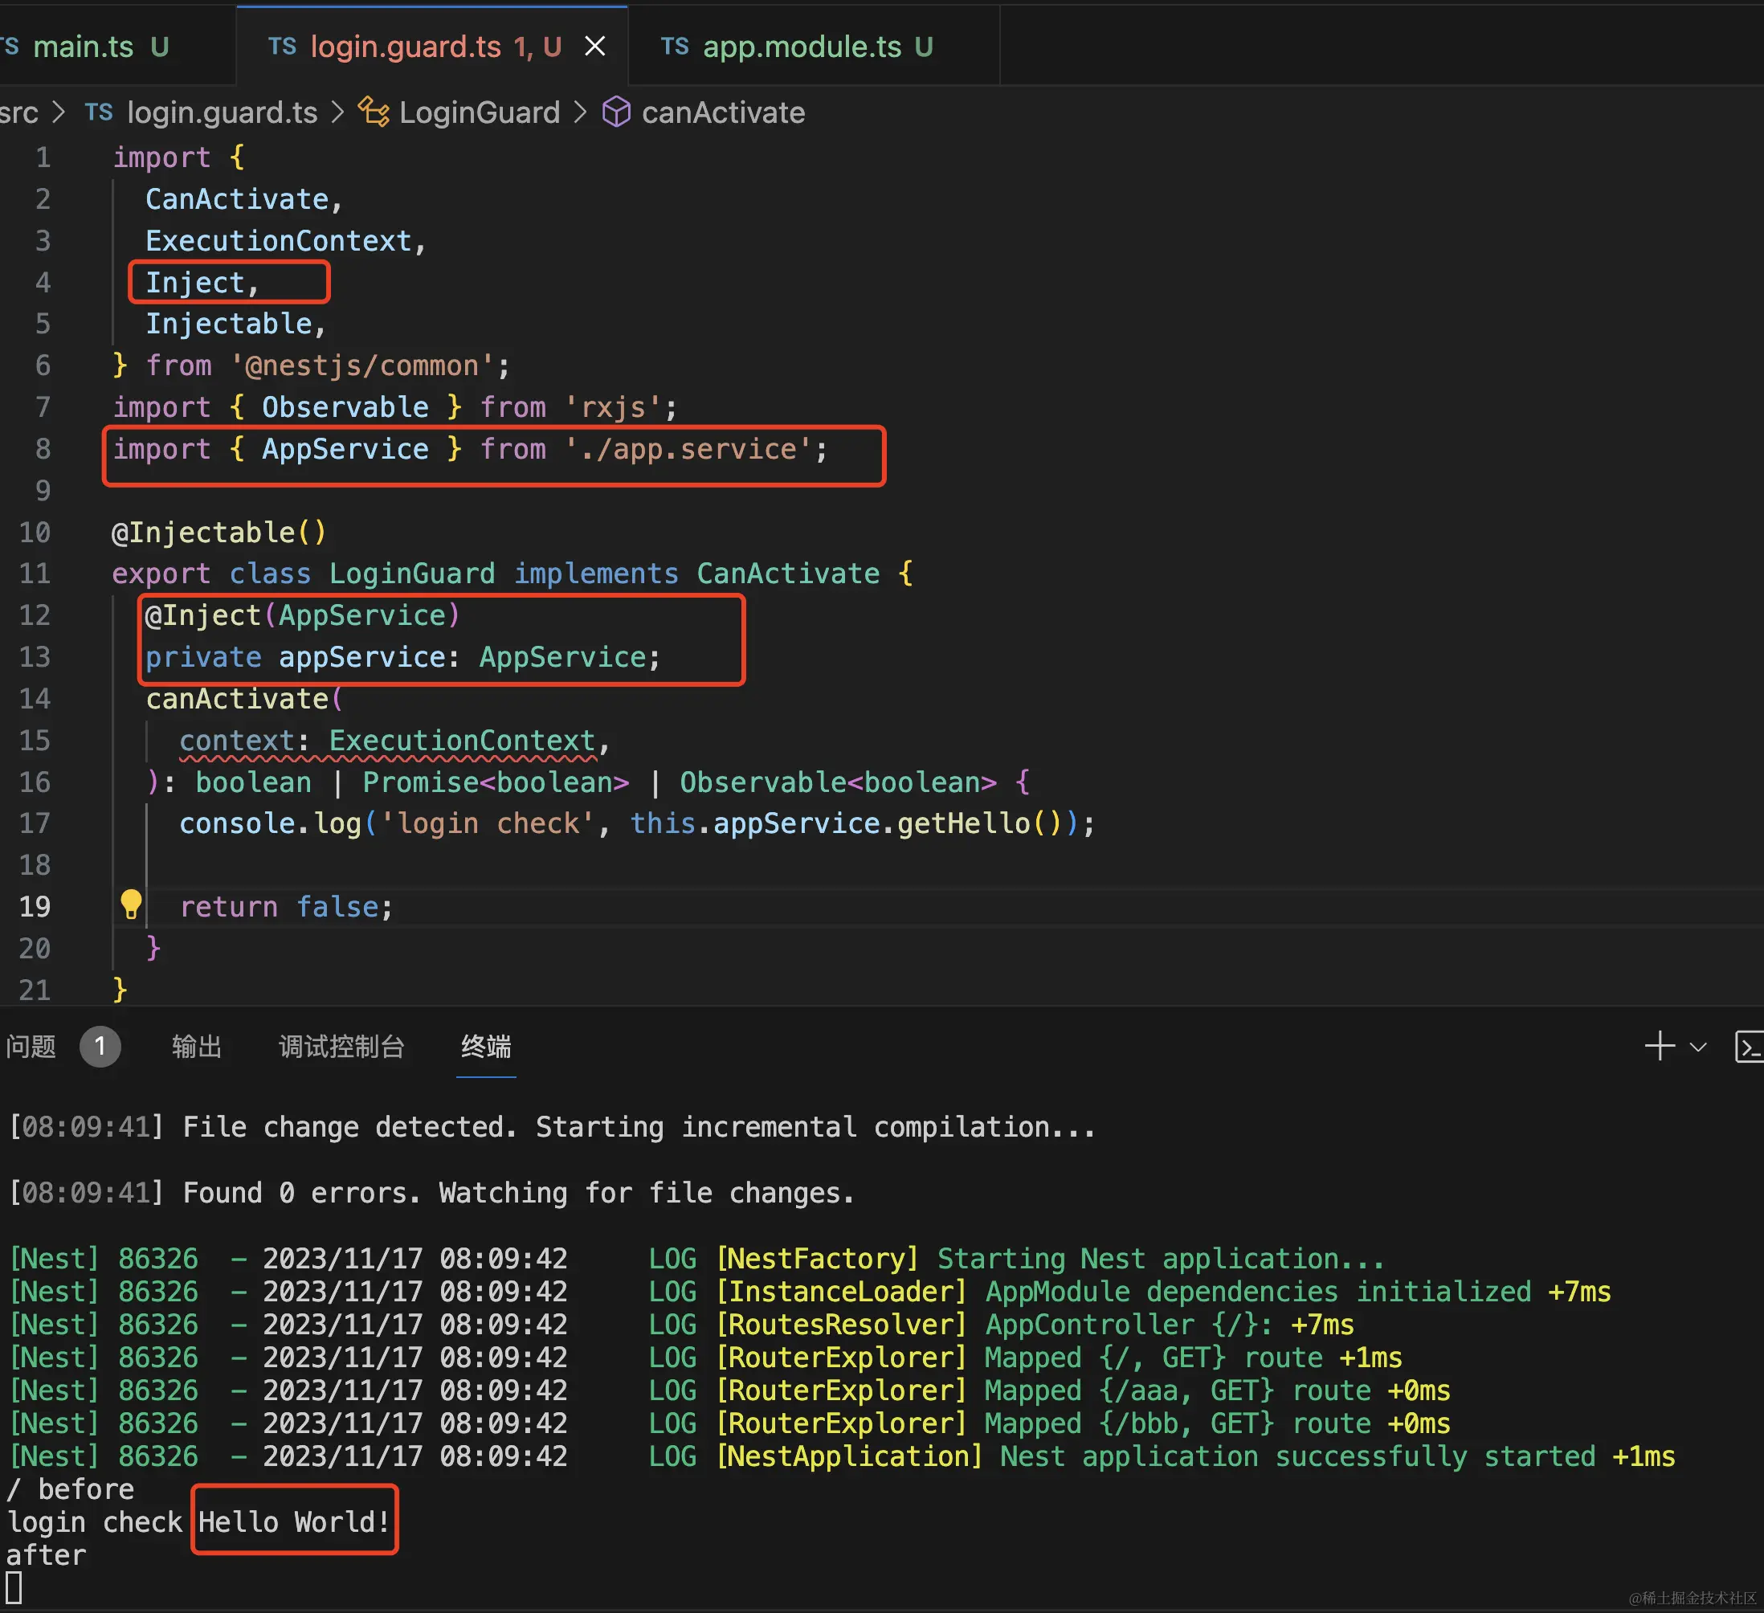Click 'LoginGuard' in the class declaration
1764x1613 pixels.
[412, 574]
